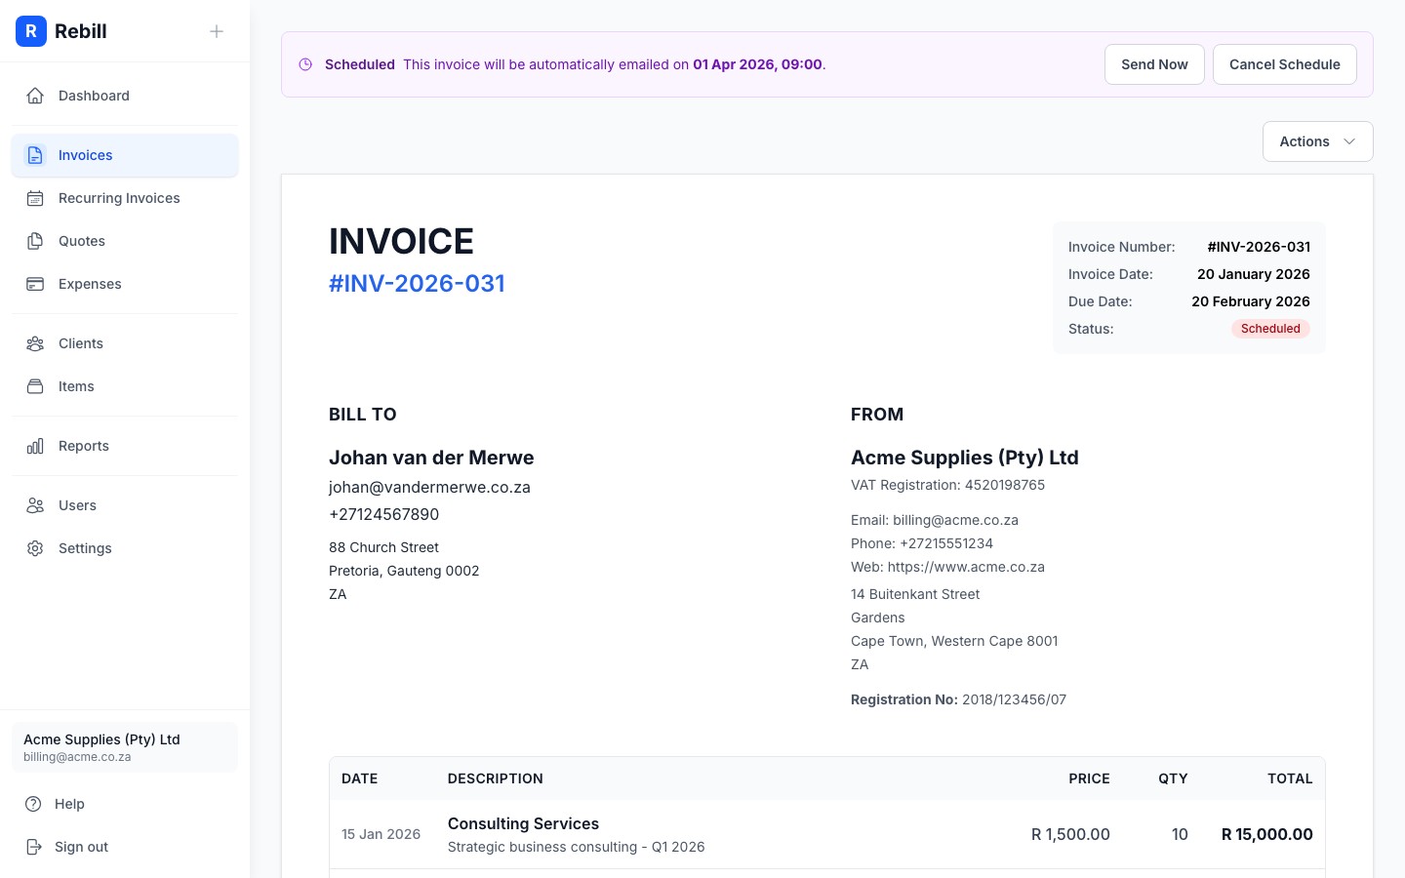Open the Help menu entry

pyautogui.click(x=69, y=804)
